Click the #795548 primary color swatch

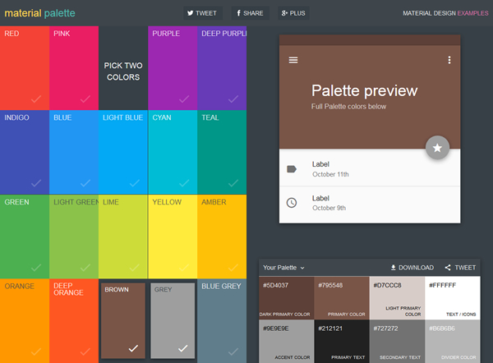[x=342, y=298]
